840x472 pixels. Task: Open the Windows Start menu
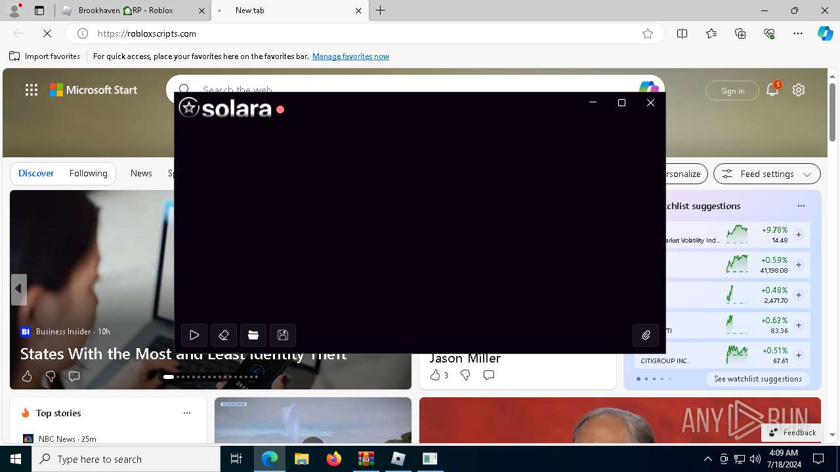(16, 459)
